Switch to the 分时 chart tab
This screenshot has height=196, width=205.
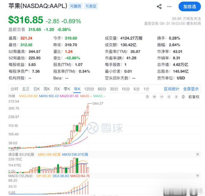click(14, 89)
